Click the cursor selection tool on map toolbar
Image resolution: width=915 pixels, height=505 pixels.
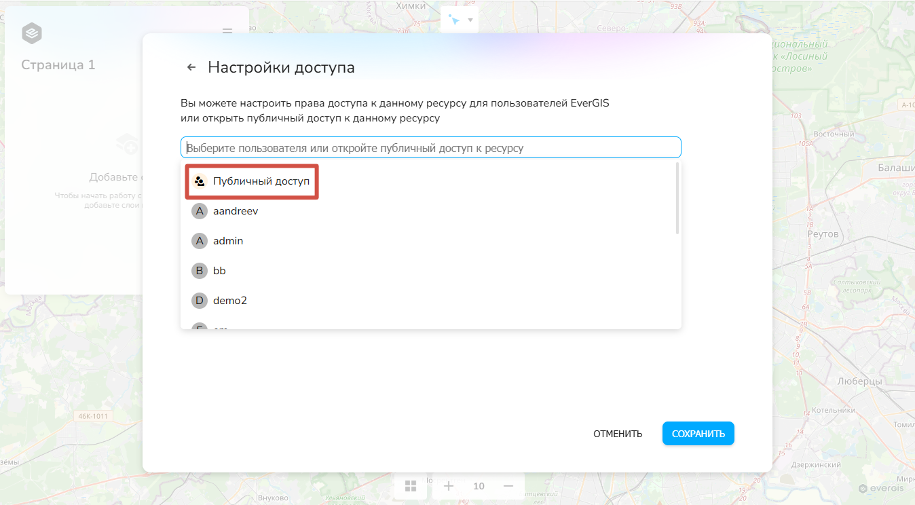pyautogui.click(x=454, y=20)
